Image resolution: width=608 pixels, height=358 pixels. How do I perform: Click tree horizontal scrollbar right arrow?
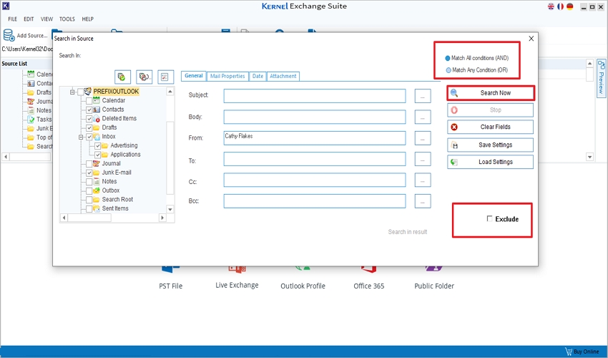(162, 218)
